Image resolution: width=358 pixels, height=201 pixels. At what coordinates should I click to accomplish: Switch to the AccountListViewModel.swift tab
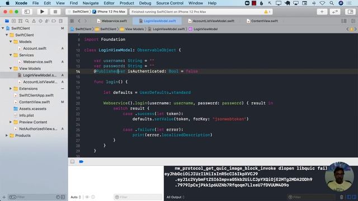(x=211, y=21)
